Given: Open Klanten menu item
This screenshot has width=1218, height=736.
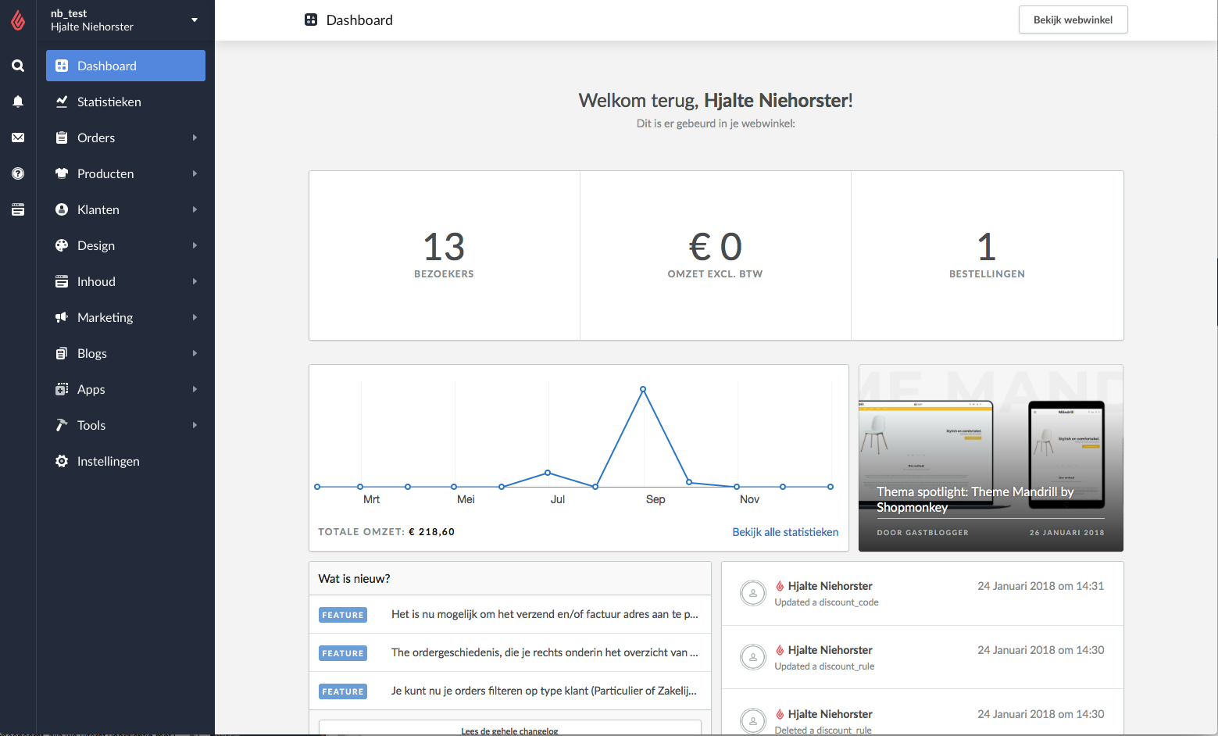Looking at the screenshot, I should point(126,209).
